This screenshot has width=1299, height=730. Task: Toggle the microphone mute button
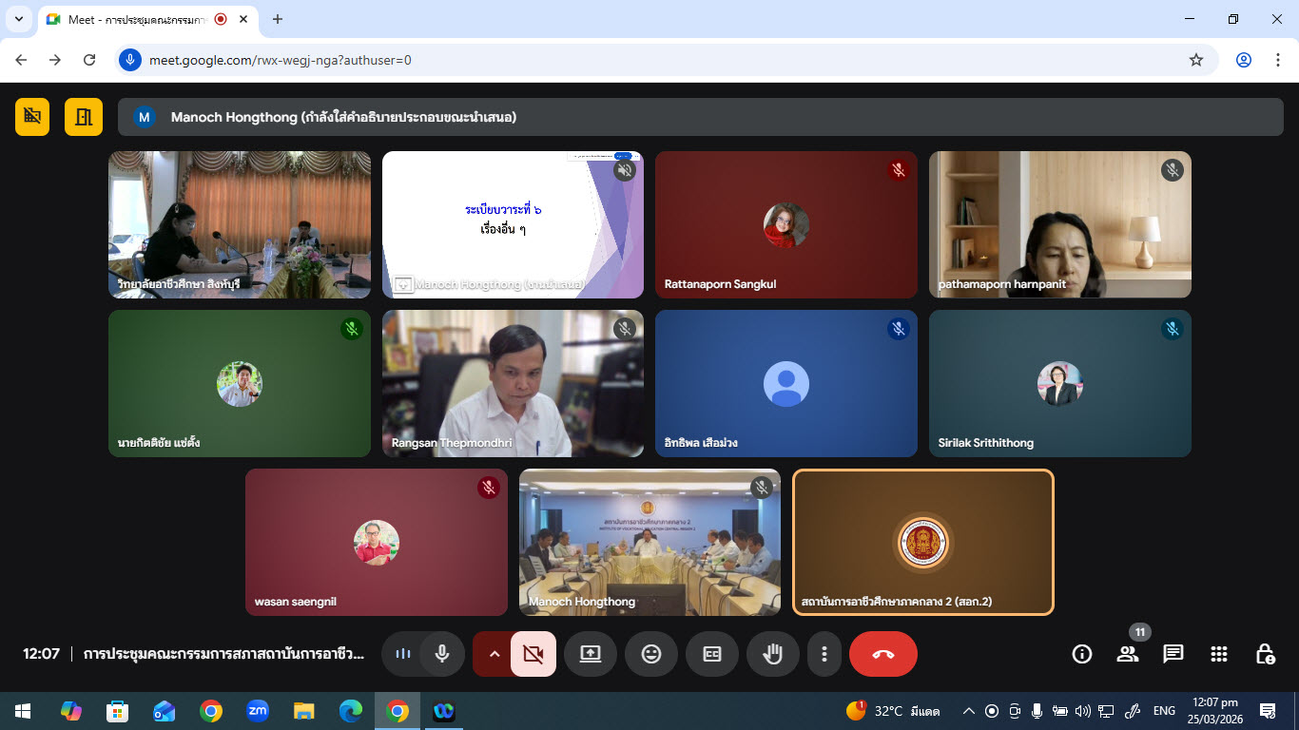[441, 654]
